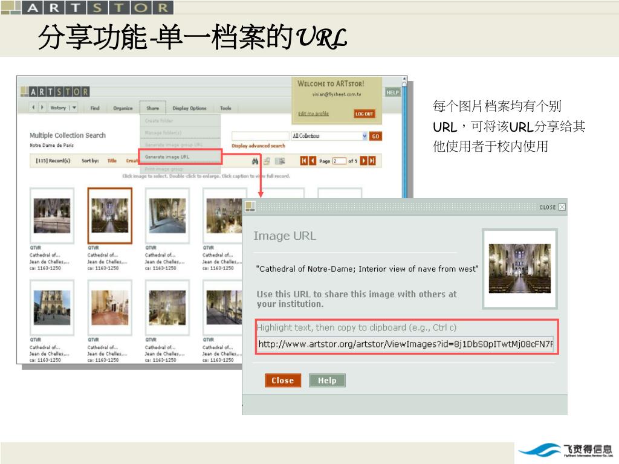Go to previous results page
Screen dimensions: 619x464
(313, 161)
